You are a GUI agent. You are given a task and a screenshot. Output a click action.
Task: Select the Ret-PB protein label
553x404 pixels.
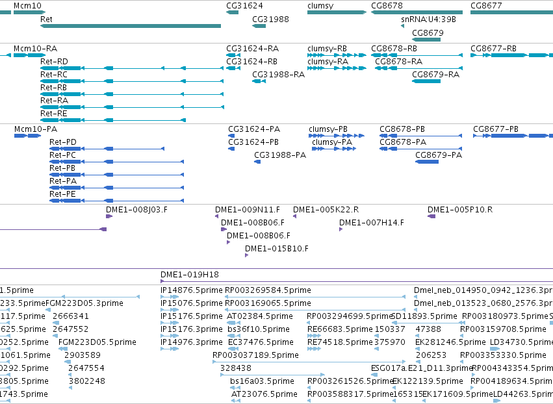pos(62,168)
